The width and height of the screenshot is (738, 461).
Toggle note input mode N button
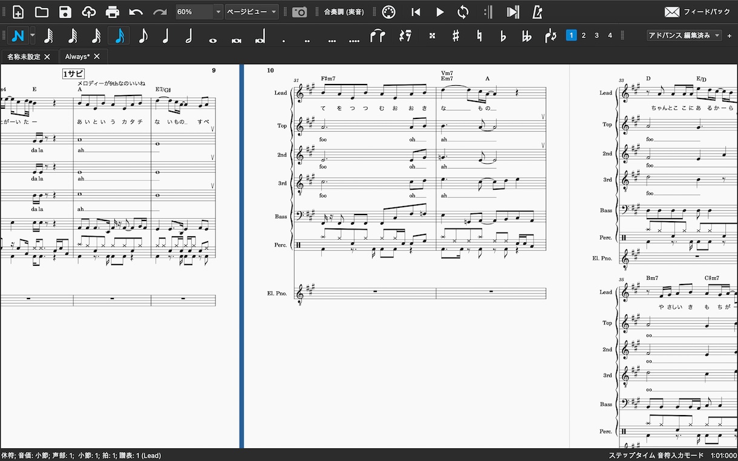[x=18, y=36]
